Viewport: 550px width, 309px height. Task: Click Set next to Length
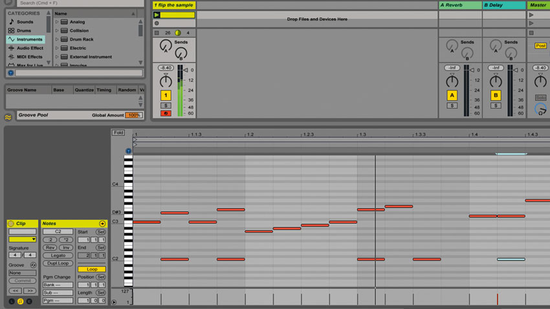(x=101, y=293)
